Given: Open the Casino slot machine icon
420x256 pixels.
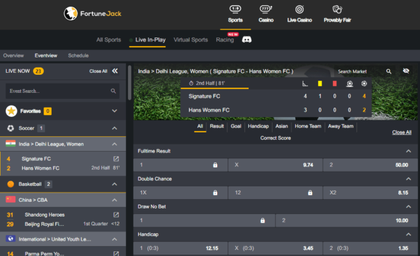Looking at the screenshot, I should coord(266,9).
